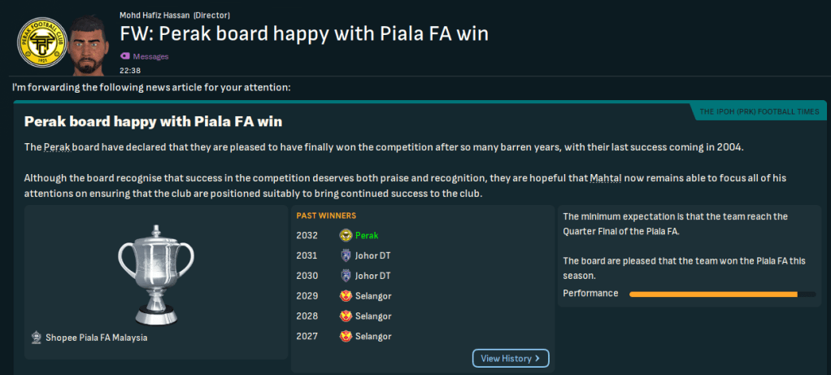Click the underlined Perak link in article text

[55, 147]
